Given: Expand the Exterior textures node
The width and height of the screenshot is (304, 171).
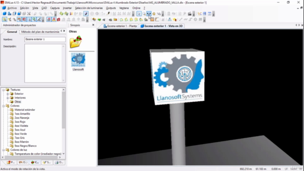Looking at the screenshot, I should point(8,94).
